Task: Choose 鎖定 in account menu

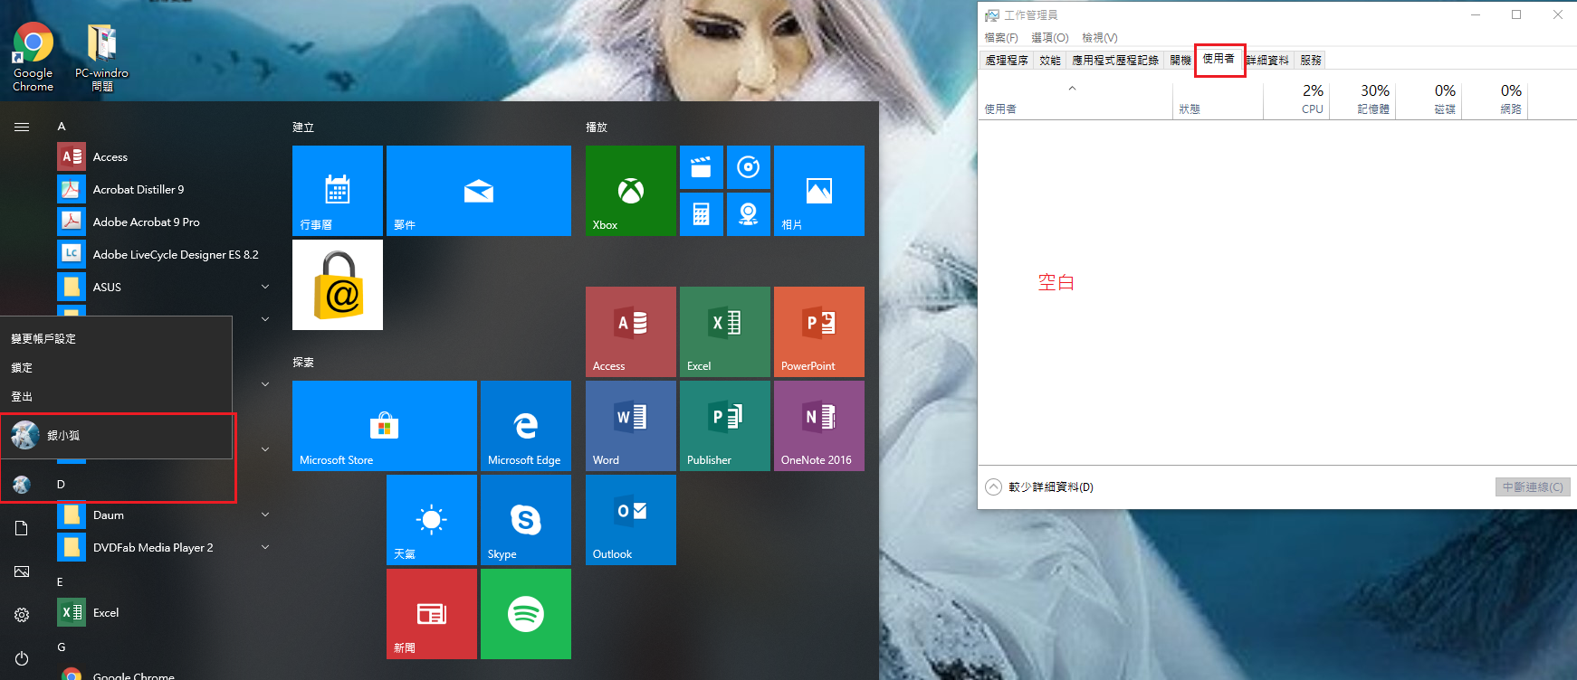Action: pos(116,367)
